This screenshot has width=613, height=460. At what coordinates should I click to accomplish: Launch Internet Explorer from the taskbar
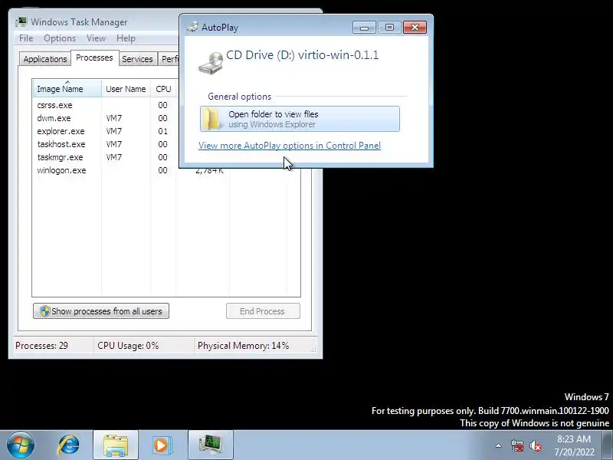pyautogui.click(x=69, y=445)
